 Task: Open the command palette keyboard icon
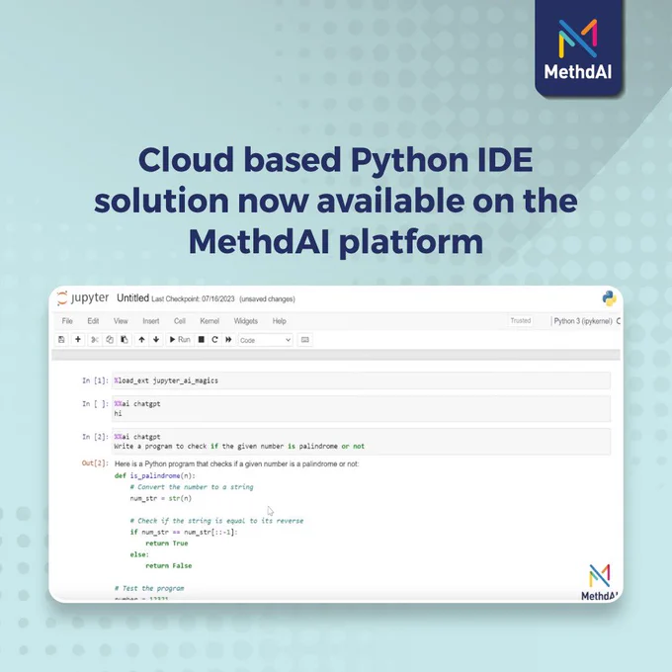pyautogui.click(x=304, y=339)
